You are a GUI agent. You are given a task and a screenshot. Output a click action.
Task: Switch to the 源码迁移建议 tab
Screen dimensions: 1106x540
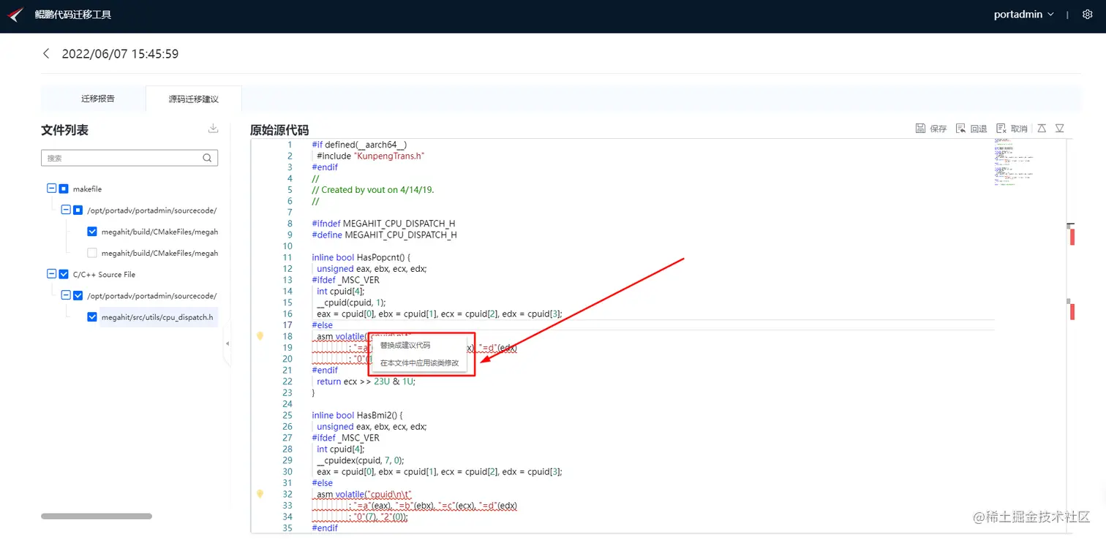(x=194, y=99)
